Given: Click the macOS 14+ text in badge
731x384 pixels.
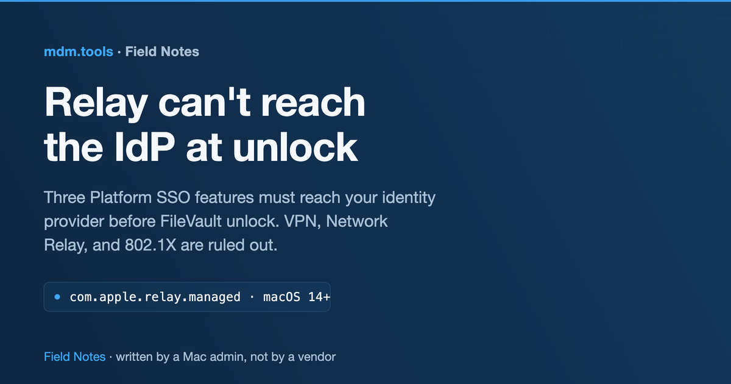Looking at the screenshot, I should click(297, 297).
